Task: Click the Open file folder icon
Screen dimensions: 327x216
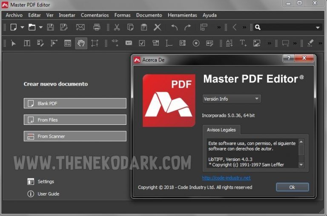Action: click(x=32, y=27)
